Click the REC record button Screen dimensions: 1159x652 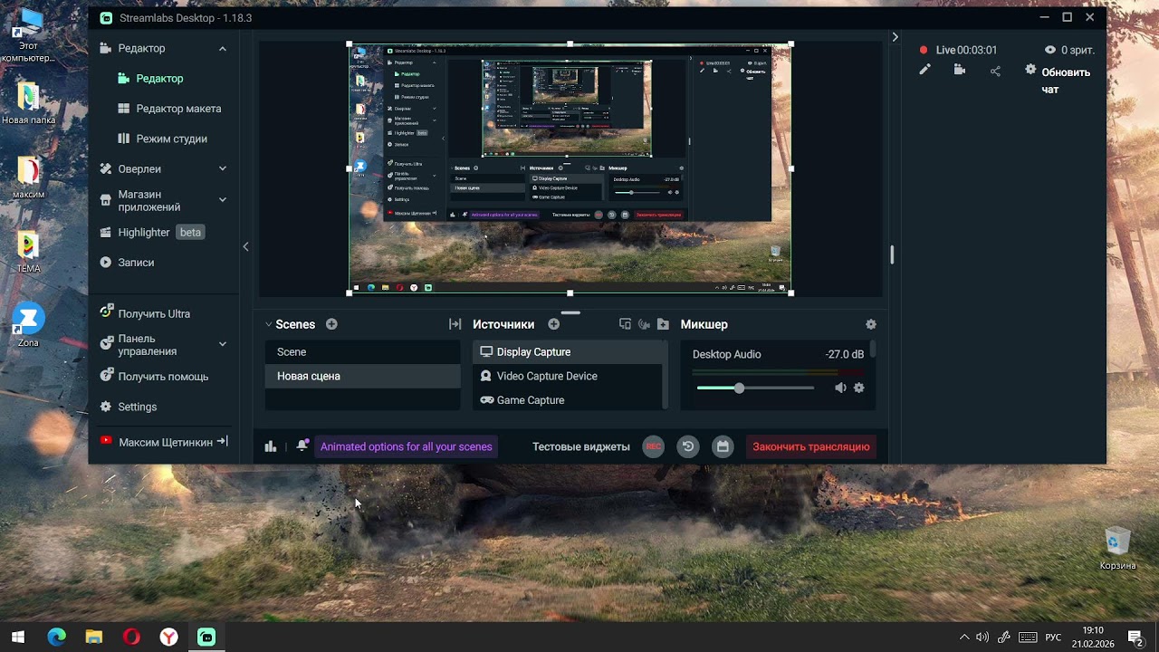pyautogui.click(x=653, y=446)
